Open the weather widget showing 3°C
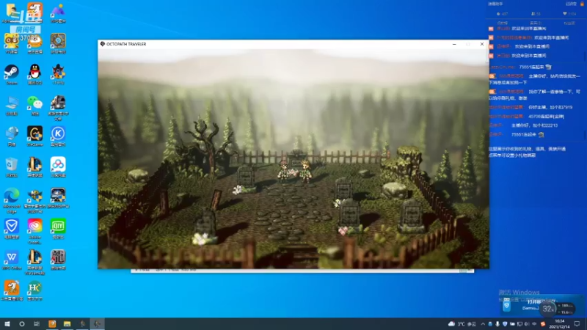Image resolution: width=587 pixels, height=330 pixels. (x=462, y=324)
